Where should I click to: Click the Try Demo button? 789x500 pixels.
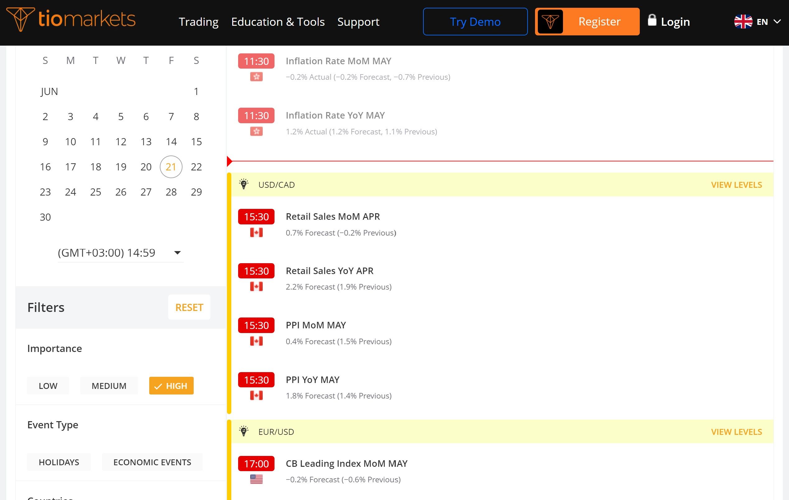475,22
